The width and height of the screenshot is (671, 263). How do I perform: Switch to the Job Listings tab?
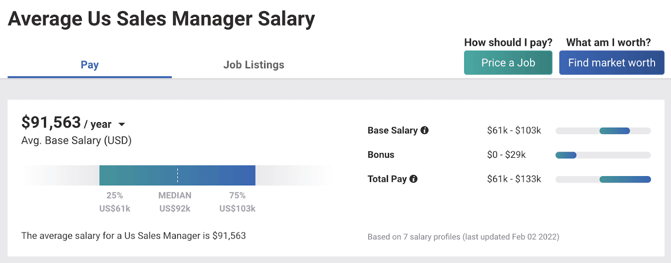coord(253,65)
